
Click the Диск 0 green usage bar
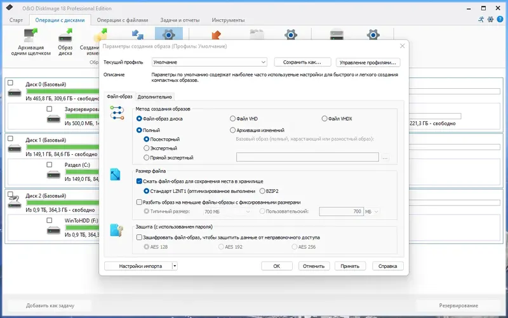coord(63,91)
